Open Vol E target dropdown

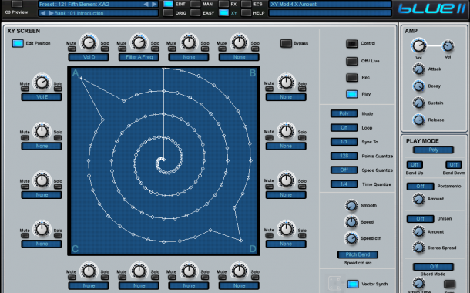coord(42,97)
